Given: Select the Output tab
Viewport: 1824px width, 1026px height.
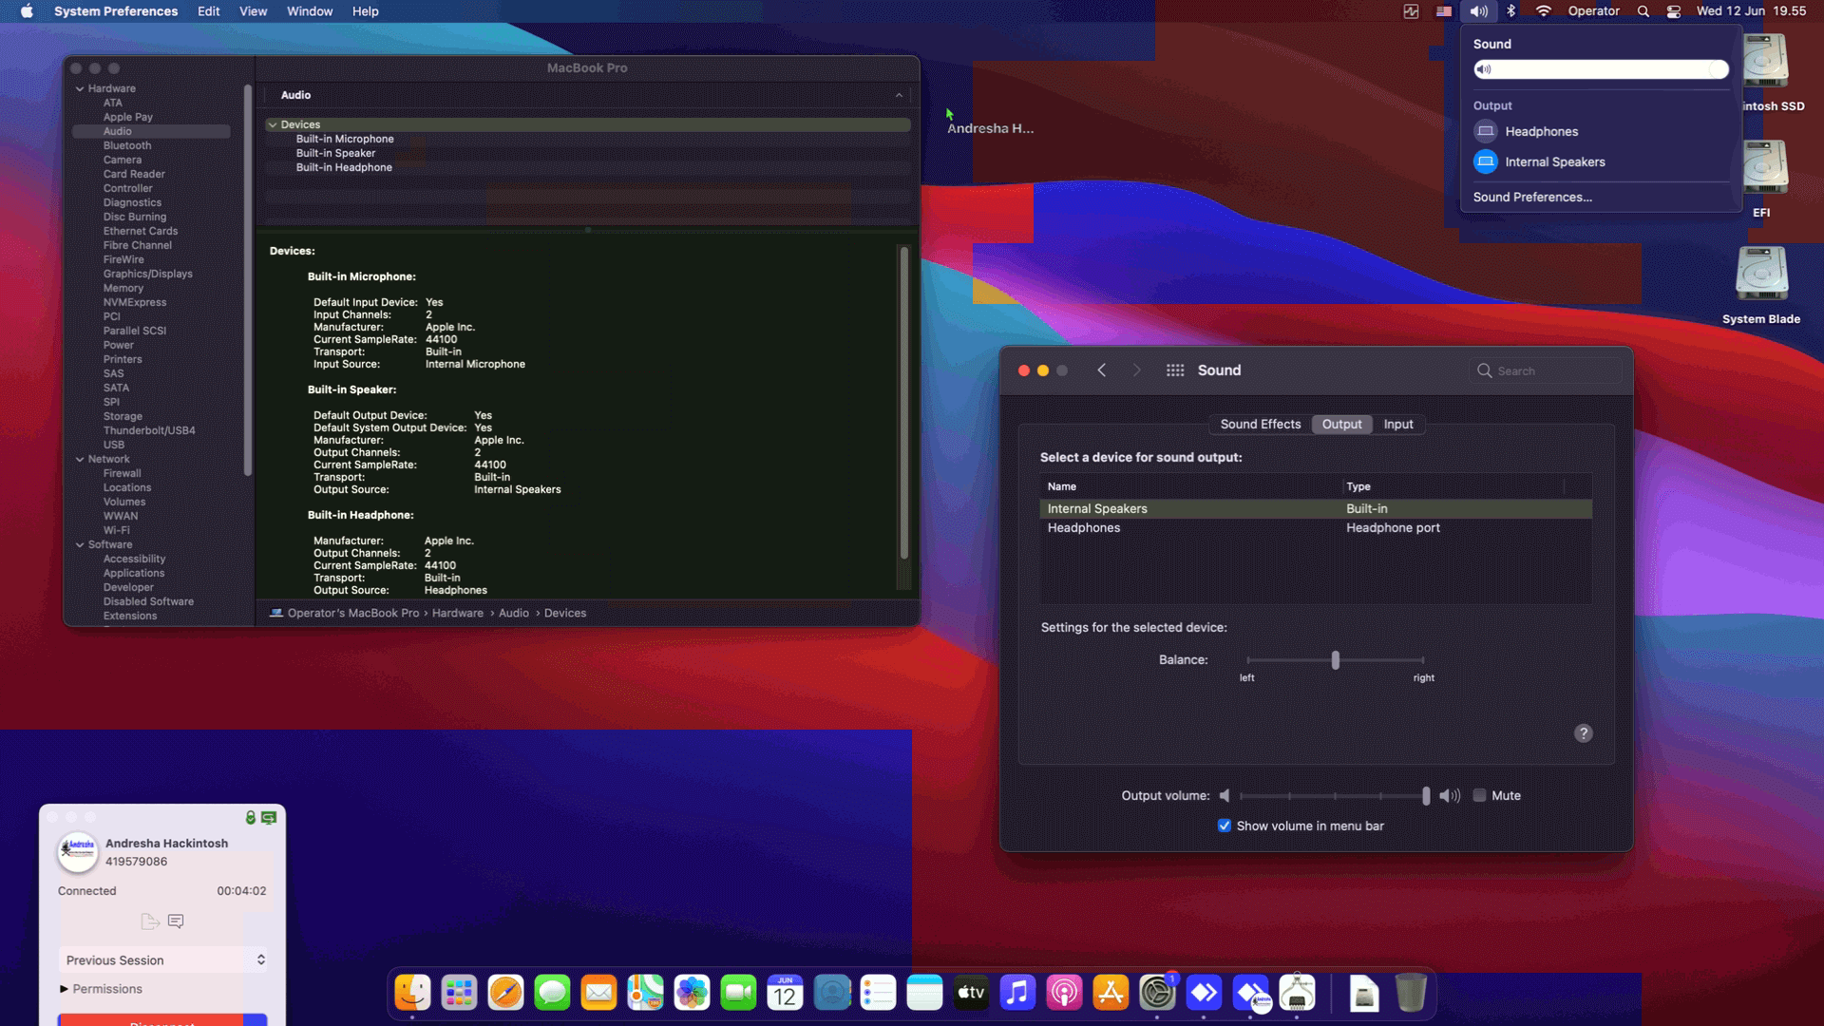Looking at the screenshot, I should point(1341,425).
